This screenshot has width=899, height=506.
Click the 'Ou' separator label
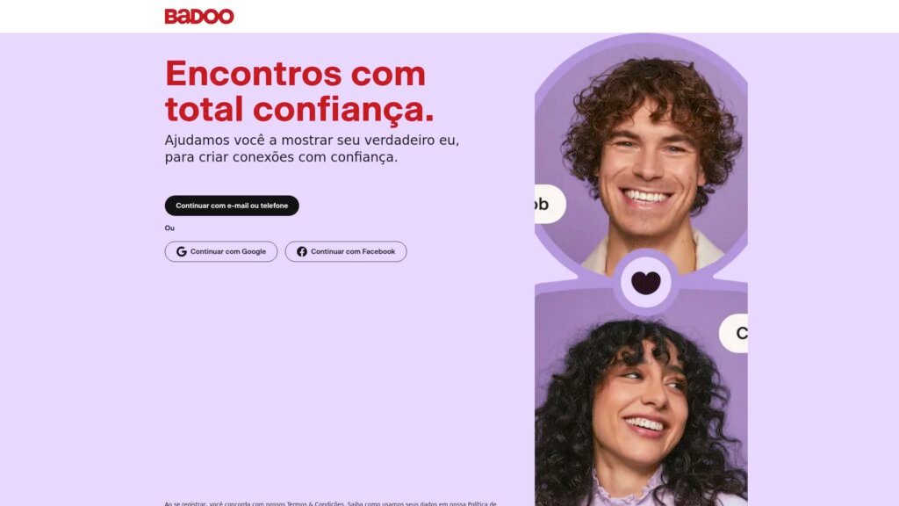coord(169,228)
